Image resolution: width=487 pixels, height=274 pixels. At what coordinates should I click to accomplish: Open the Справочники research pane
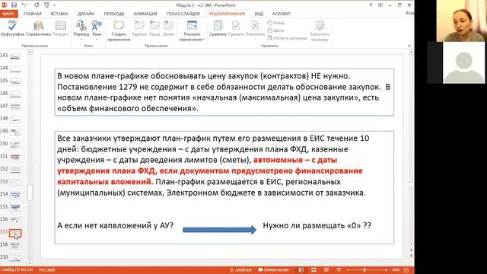38,28
